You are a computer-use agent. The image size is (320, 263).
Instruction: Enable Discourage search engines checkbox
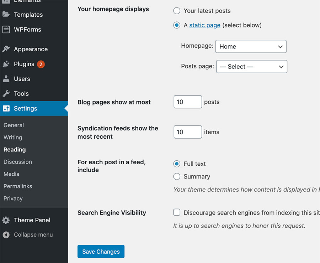pyautogui.click(x=177, y=212)
